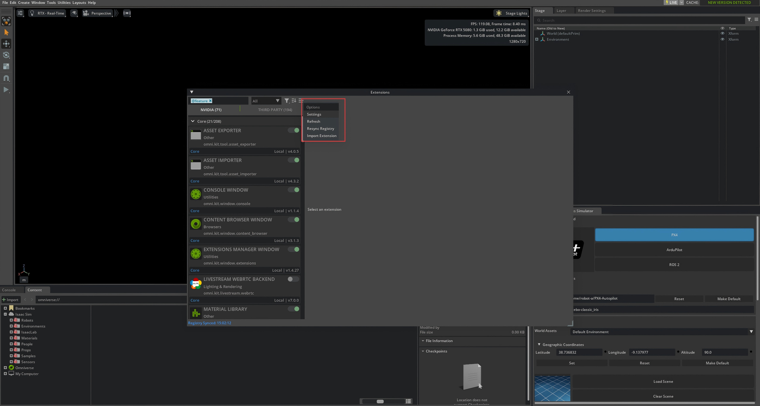
Task: Hide the World prim with eye icon
Action: (722, 34)
